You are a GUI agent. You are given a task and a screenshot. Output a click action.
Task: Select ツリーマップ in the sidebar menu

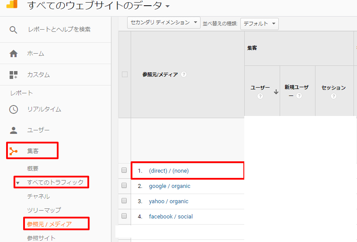coord(44,210)
